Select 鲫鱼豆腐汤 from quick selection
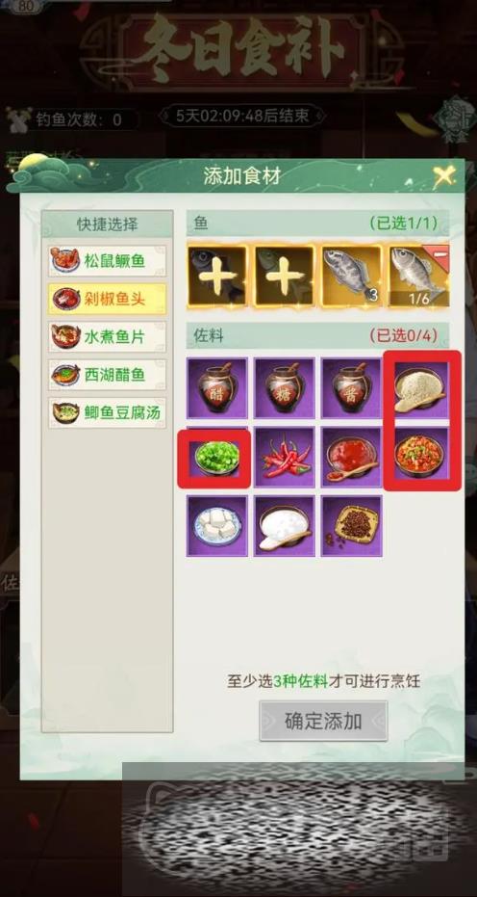 click(108, 412)
